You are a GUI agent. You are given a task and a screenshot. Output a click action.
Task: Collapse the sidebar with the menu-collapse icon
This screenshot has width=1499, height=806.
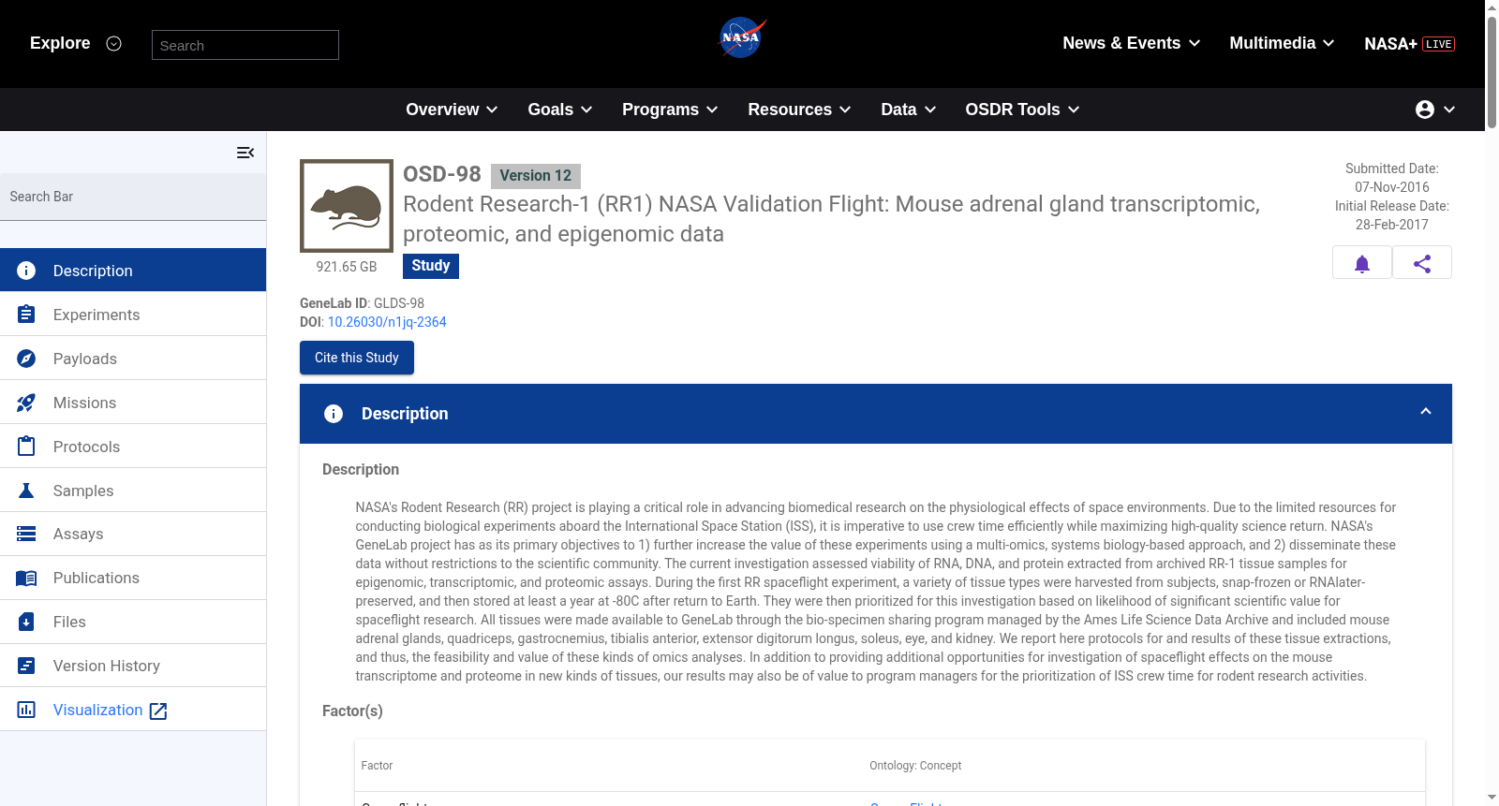tap(245, 153)
